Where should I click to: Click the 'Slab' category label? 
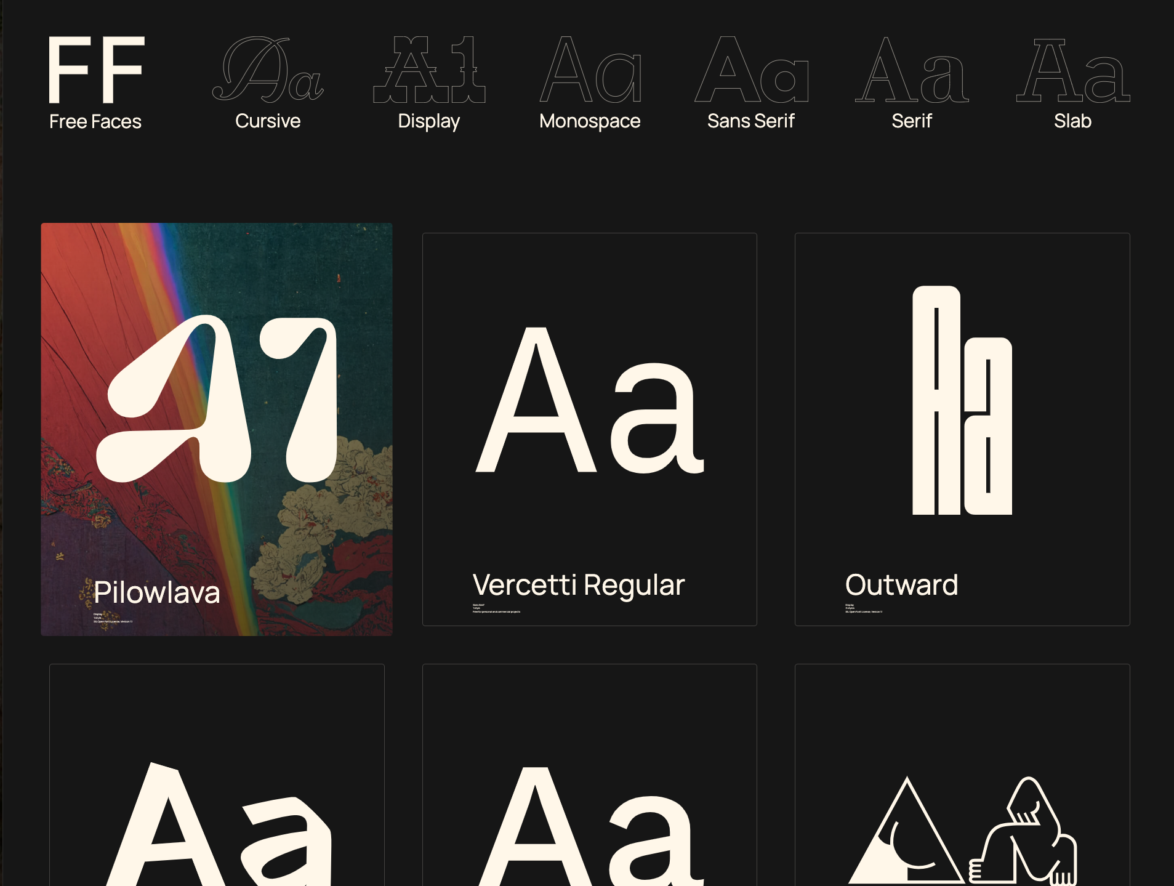point(1072,121)
